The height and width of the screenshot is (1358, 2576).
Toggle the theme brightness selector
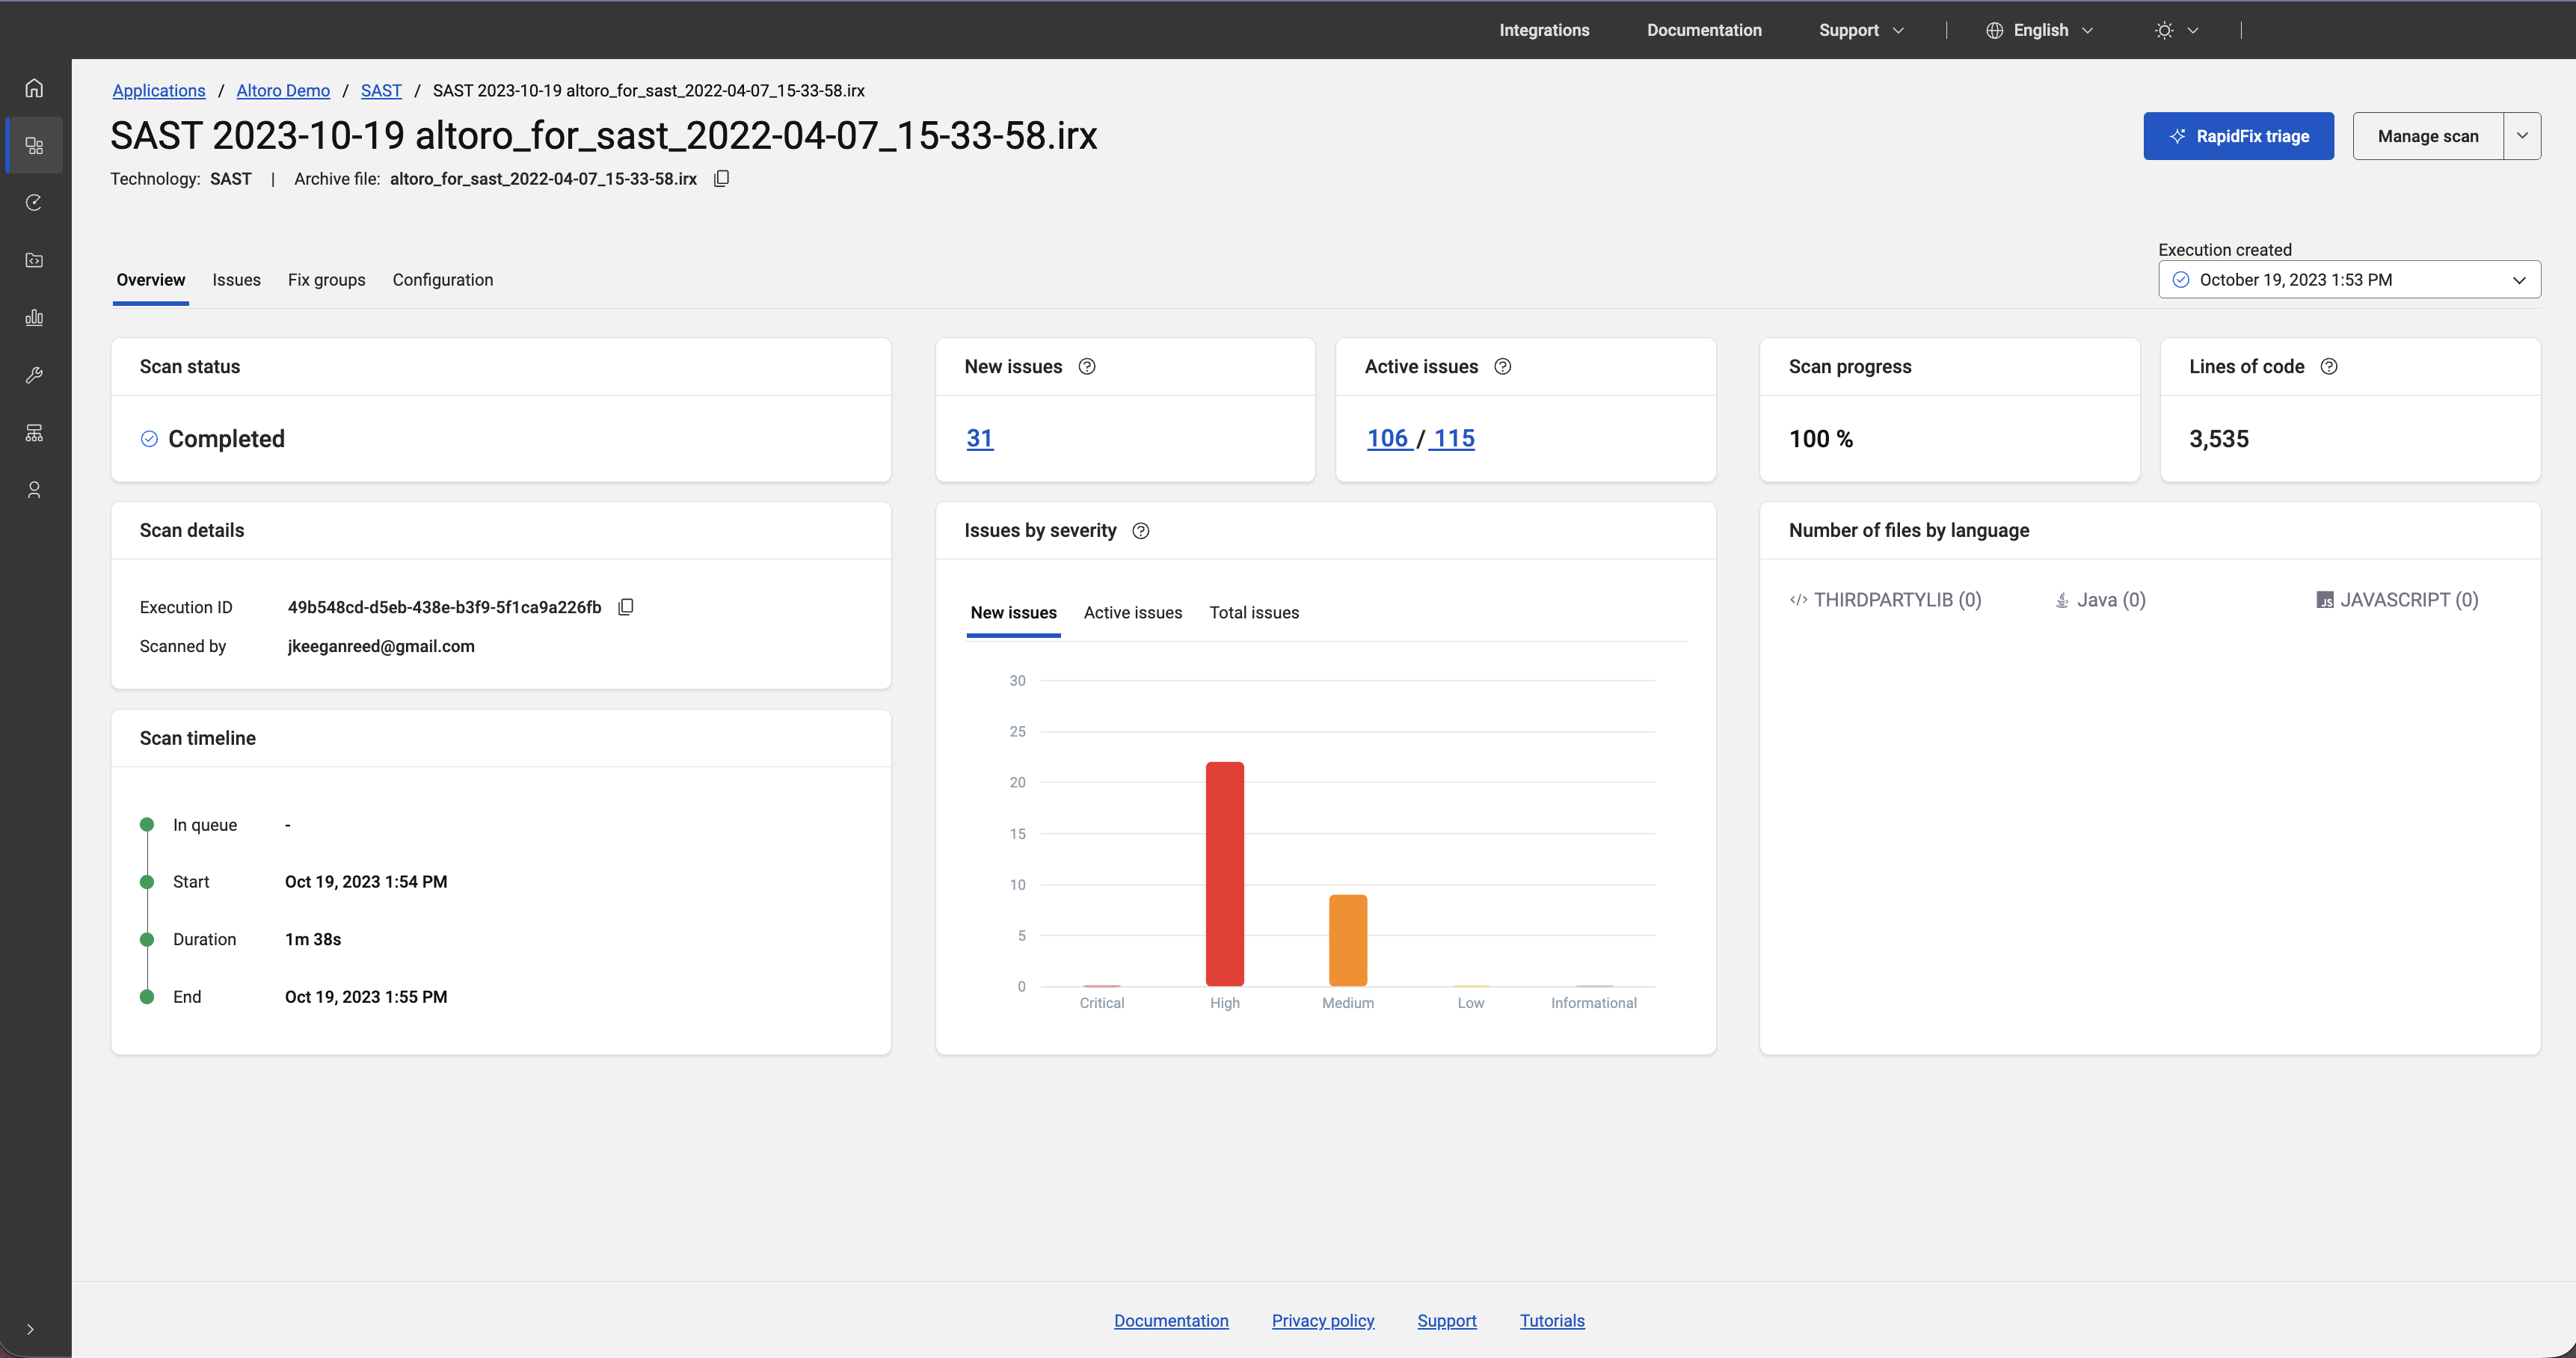pos(2175,30)
